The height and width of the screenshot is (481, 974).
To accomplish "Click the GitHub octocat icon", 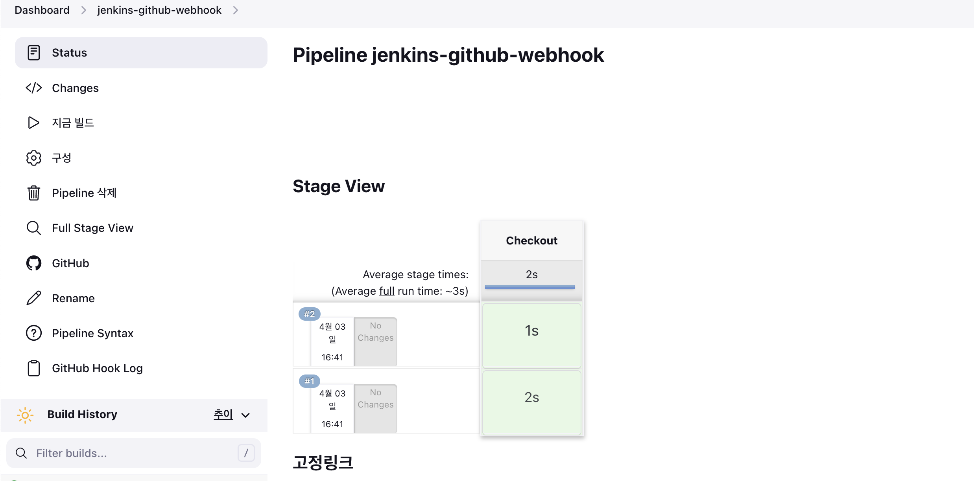I will pyautogui.click(x=34, y=263).
